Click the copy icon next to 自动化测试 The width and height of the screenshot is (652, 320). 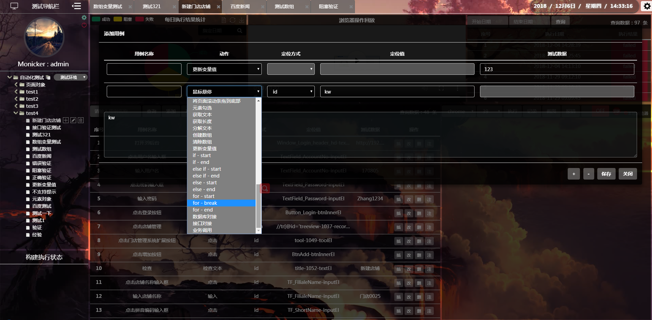point(48,78)
